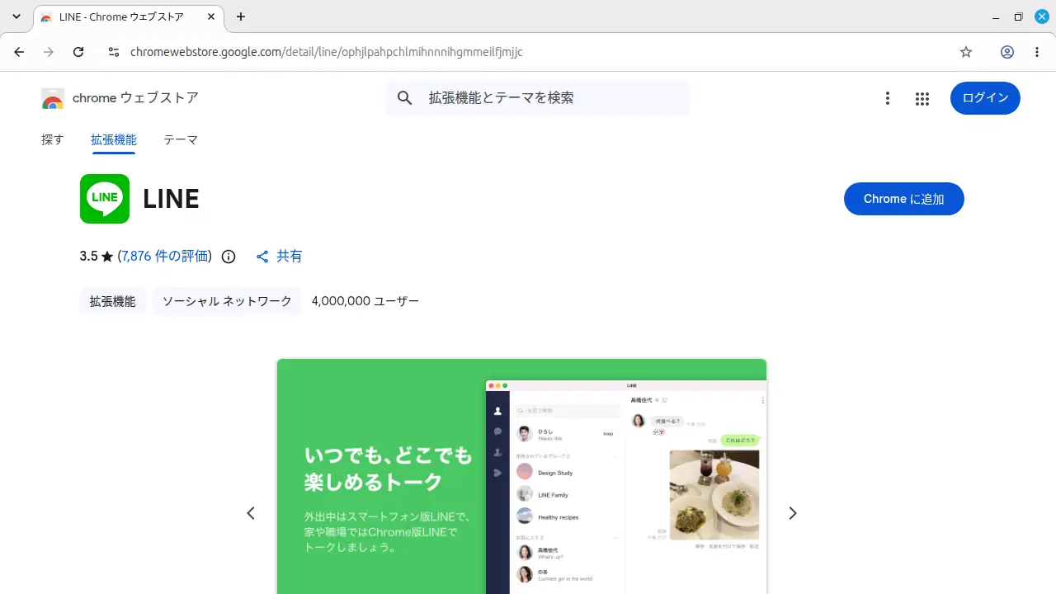Click the search magnifier icon
Image resolution: width=1056 pixels, height=594 pixels.
coord(404,98)
